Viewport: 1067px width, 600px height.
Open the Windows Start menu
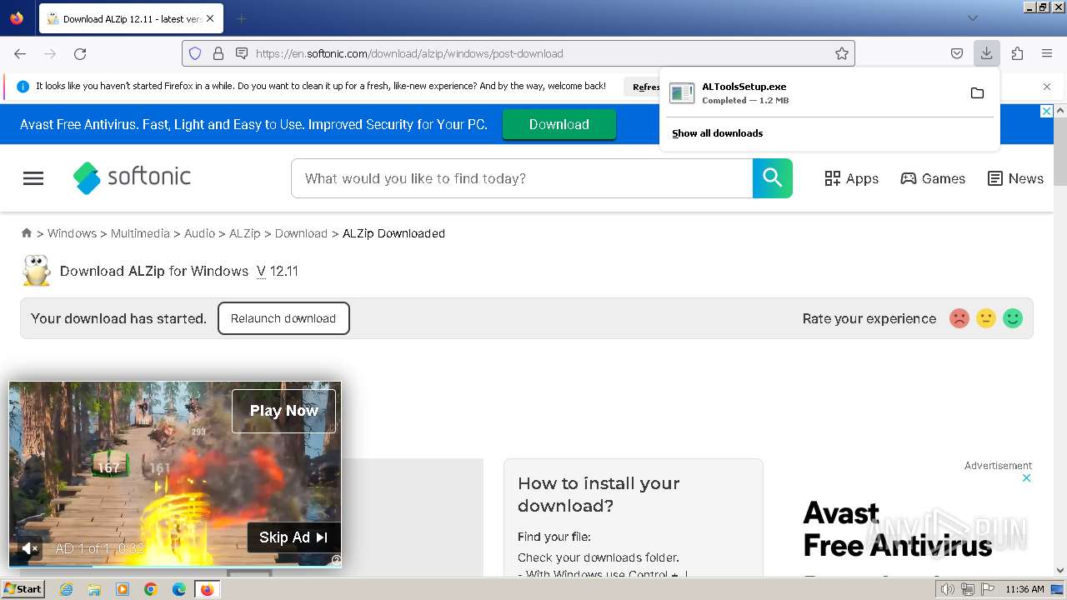tap(23, 589)
